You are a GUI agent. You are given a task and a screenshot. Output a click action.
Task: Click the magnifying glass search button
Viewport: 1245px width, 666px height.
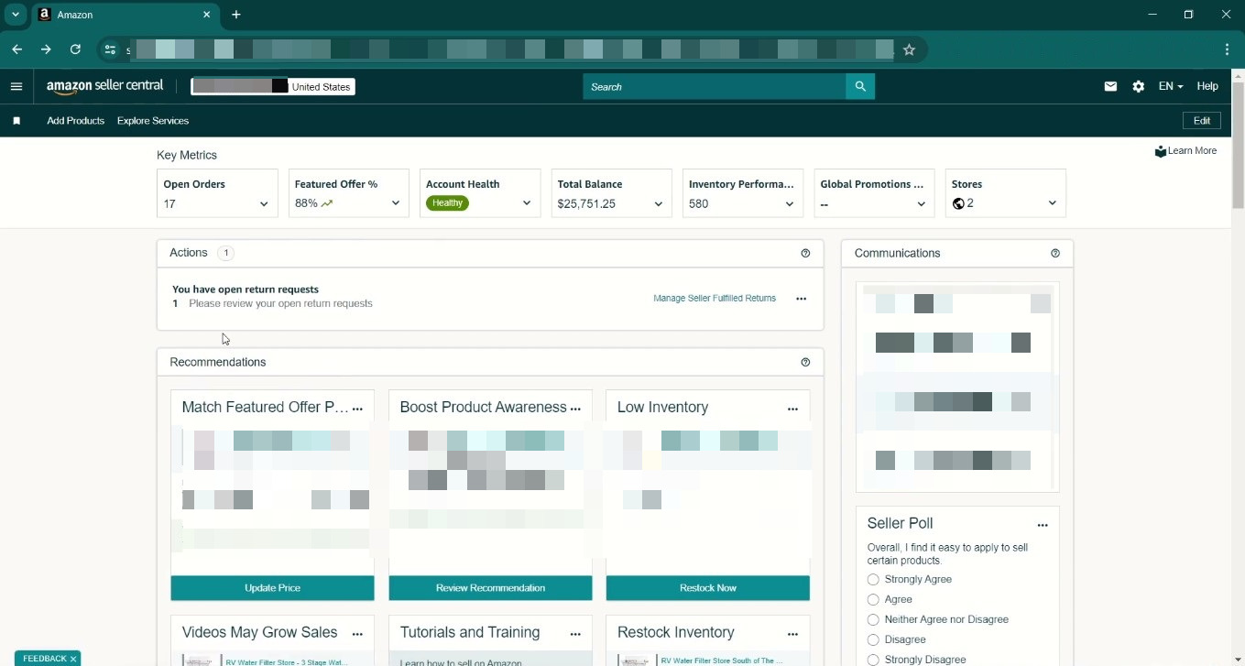coord(859,87)
